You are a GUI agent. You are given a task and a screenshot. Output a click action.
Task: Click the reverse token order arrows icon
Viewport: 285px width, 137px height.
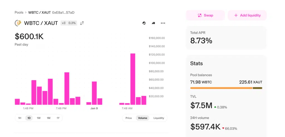(x=82, y=23)
